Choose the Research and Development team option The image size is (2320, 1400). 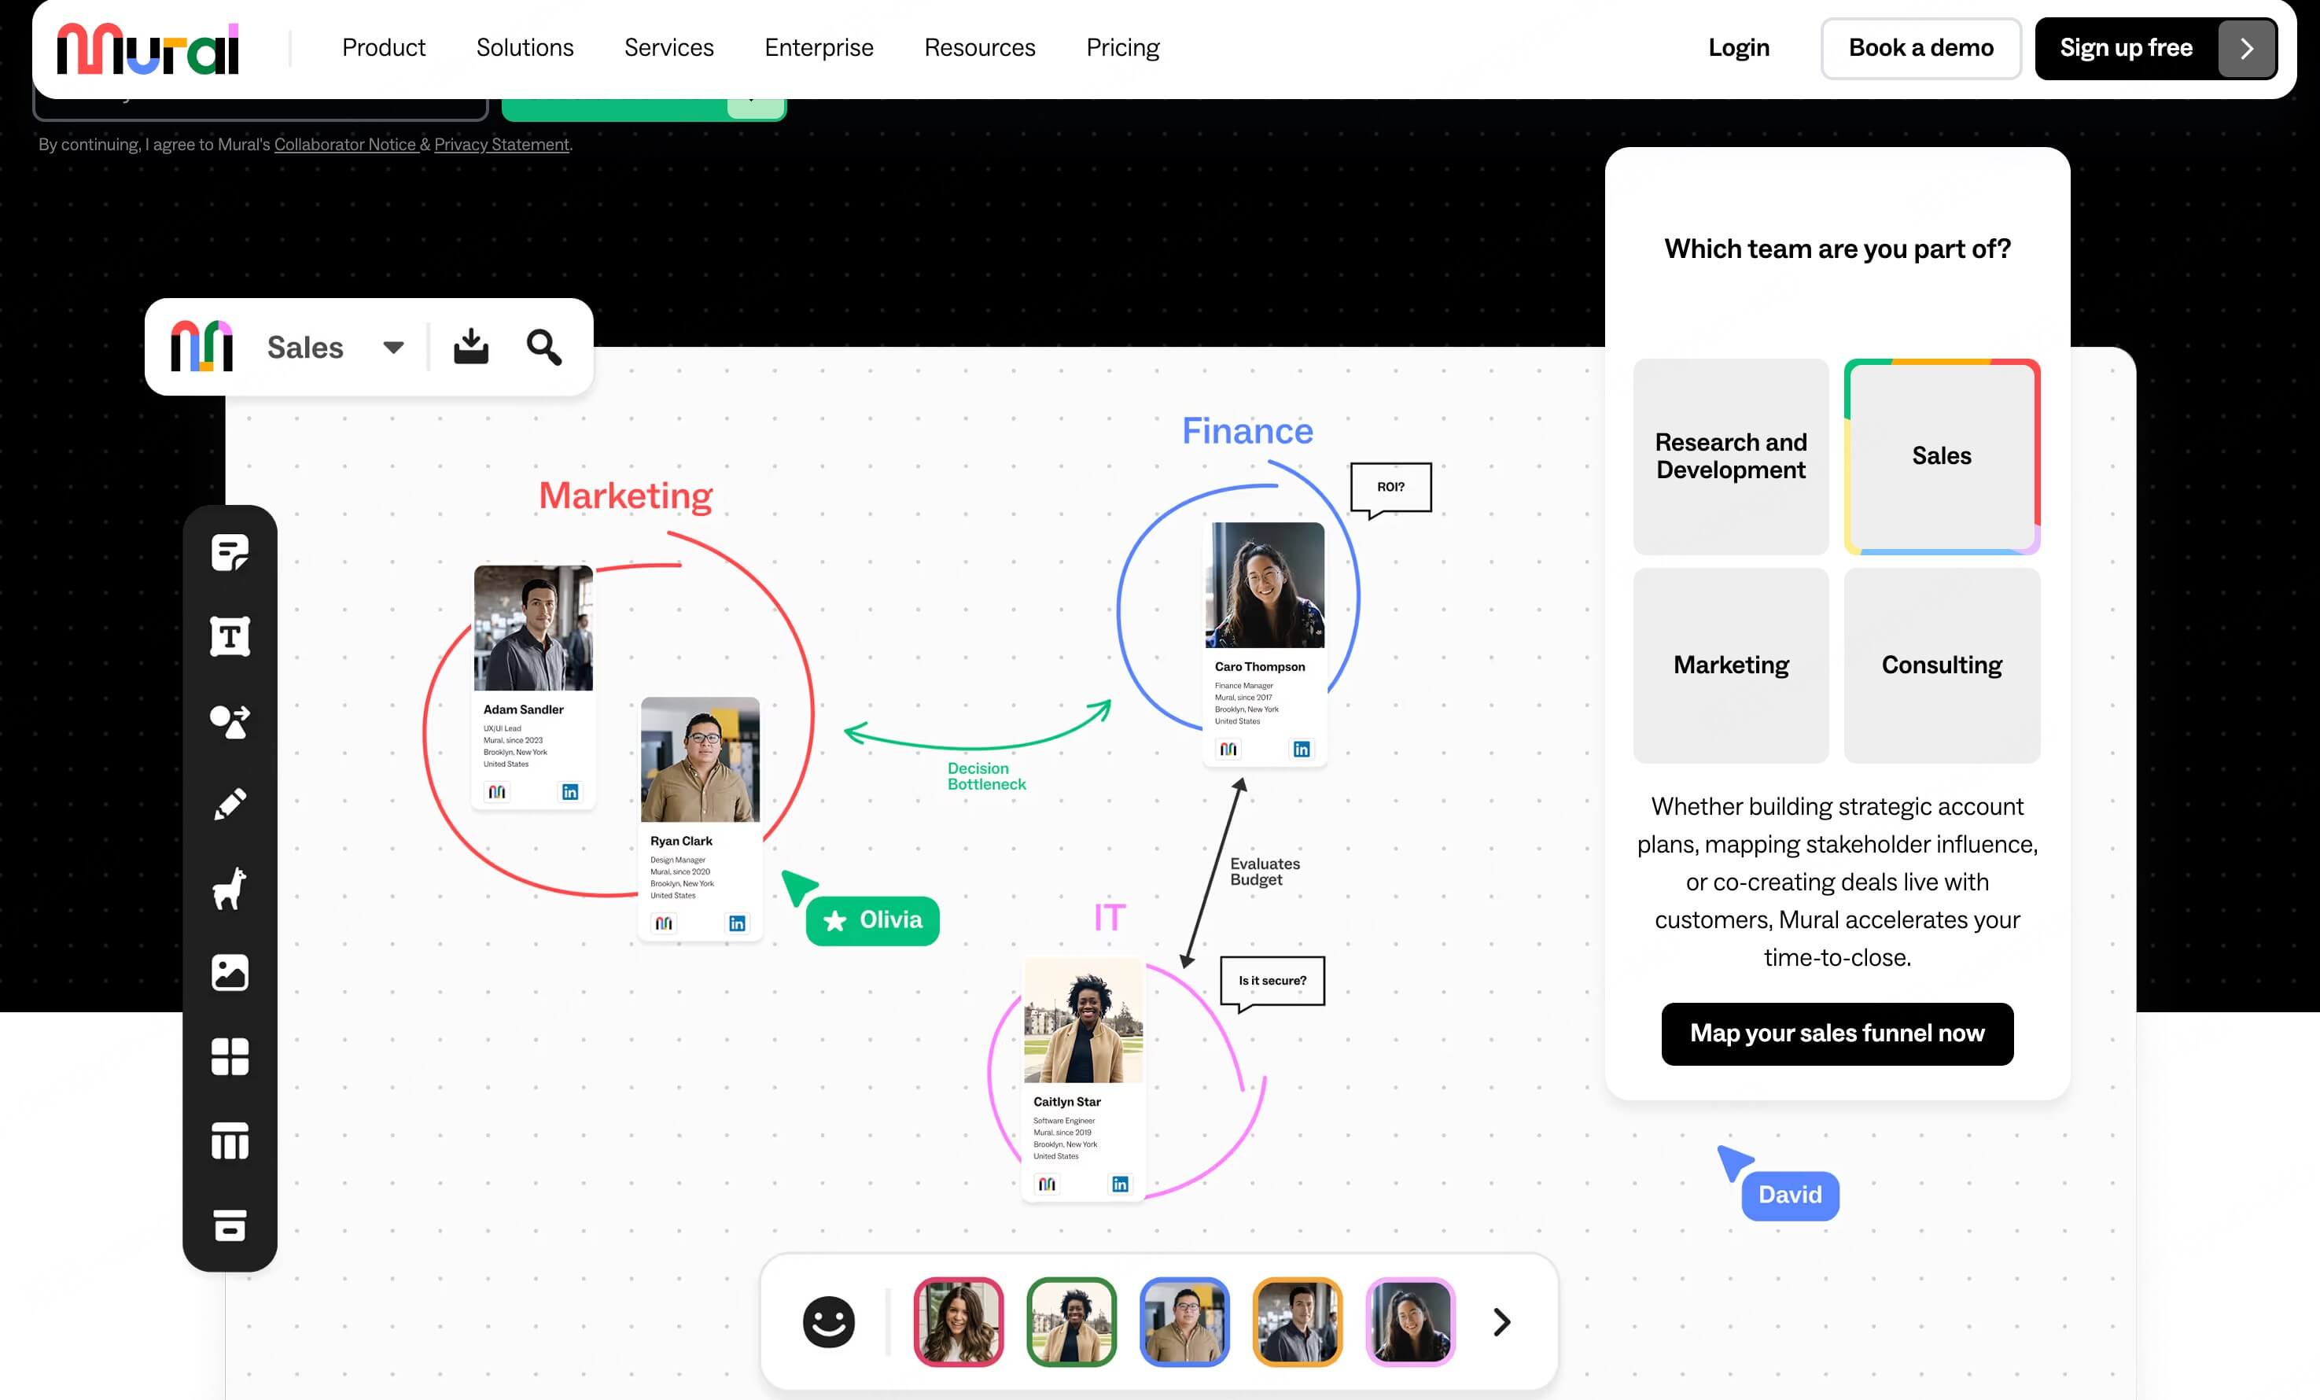[1731, 455]
